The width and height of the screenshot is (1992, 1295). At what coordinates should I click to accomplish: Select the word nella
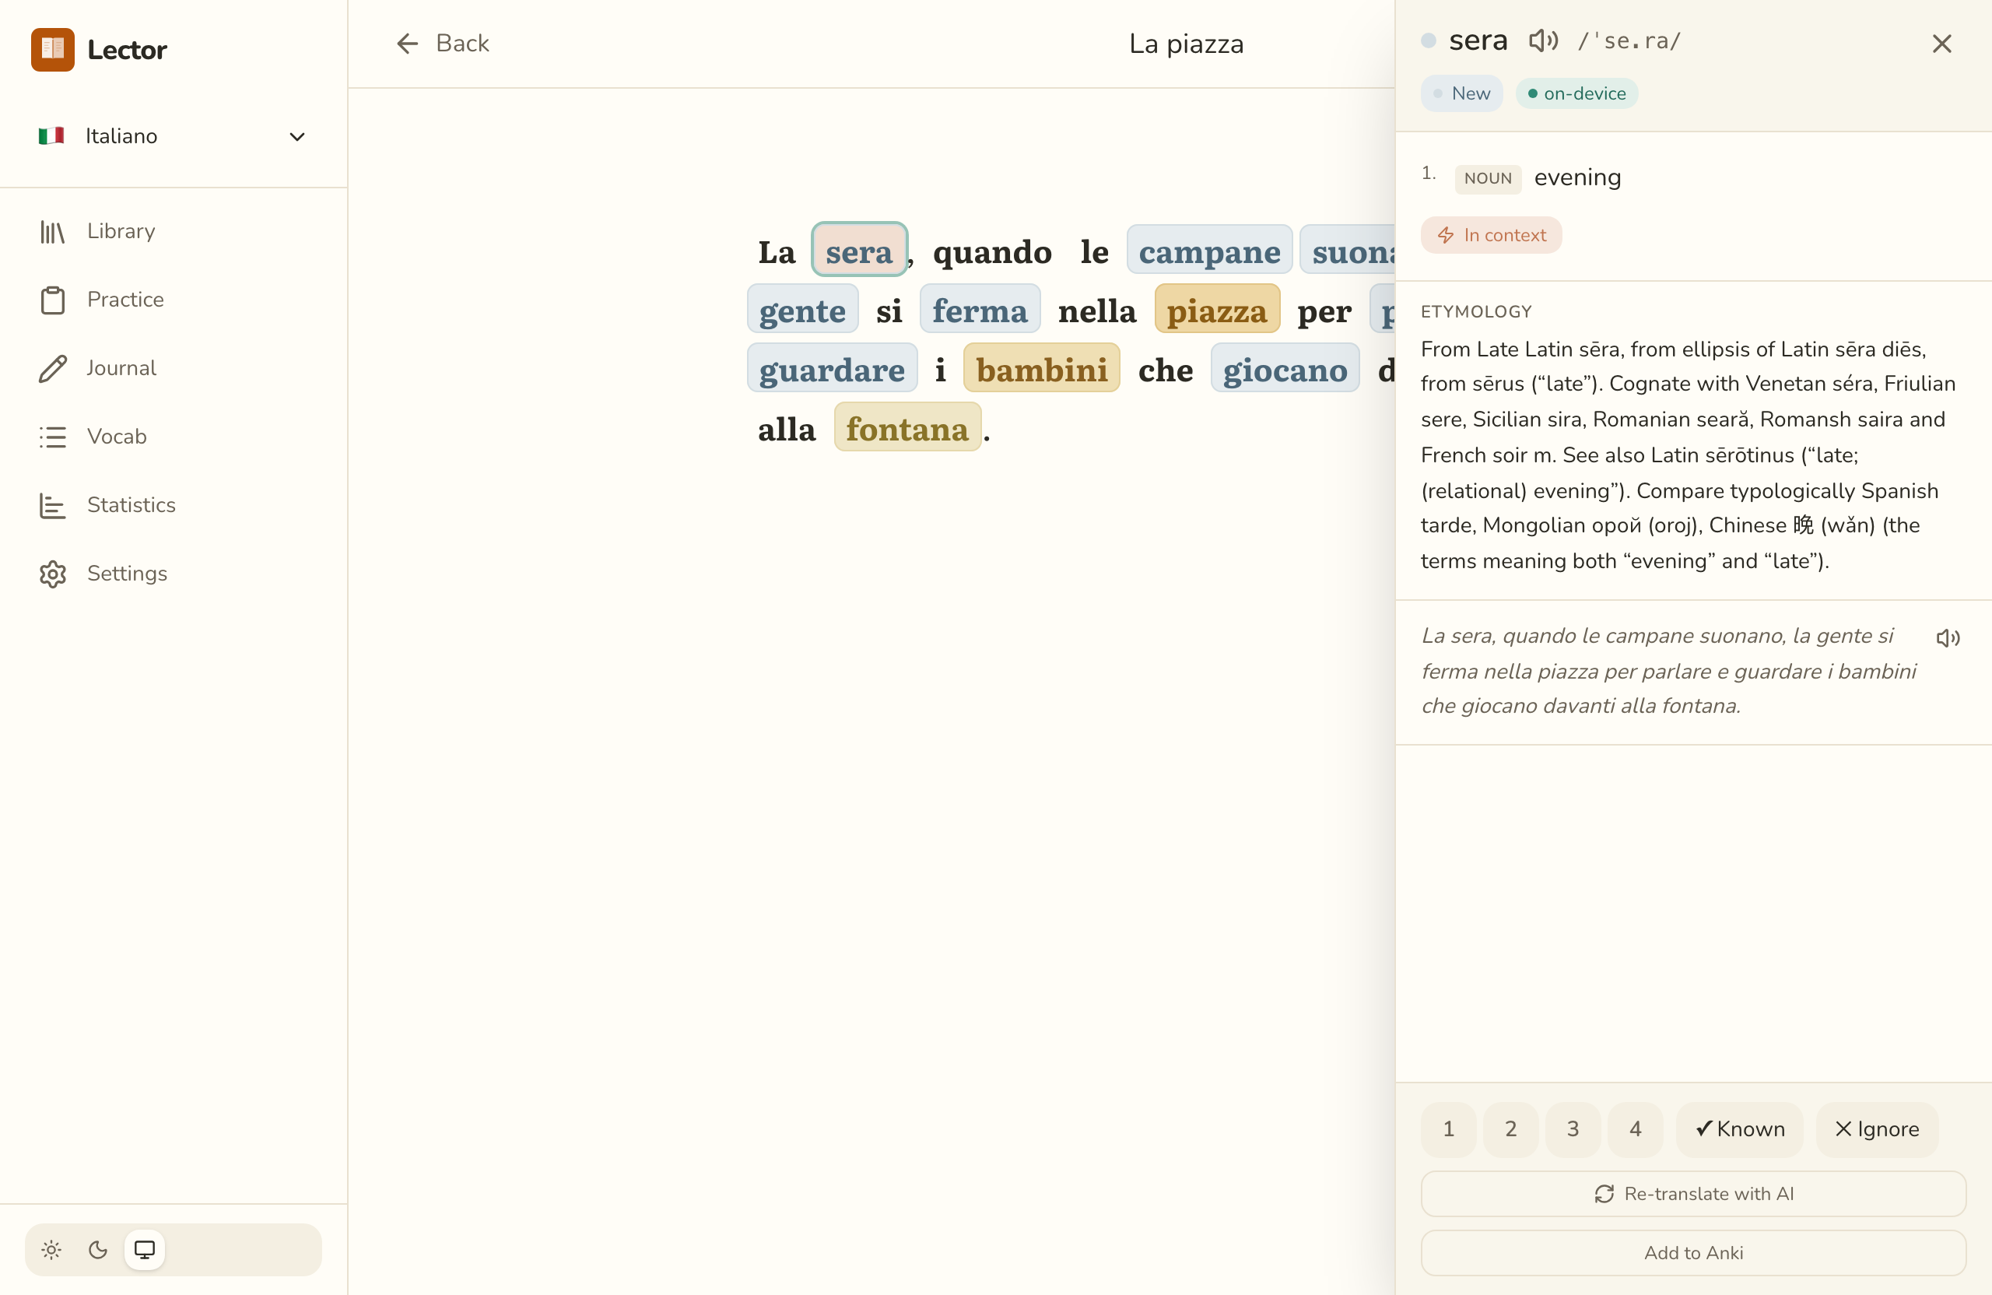tap(1096, 311)
